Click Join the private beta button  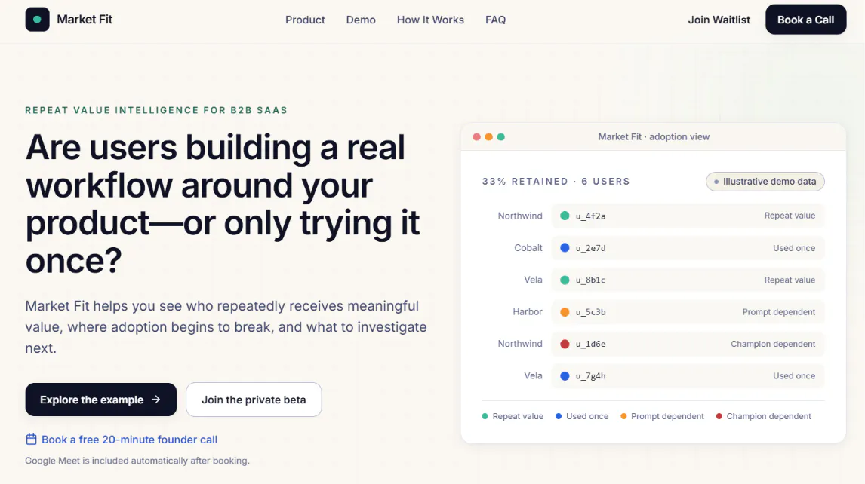click(x=254, y=400)
